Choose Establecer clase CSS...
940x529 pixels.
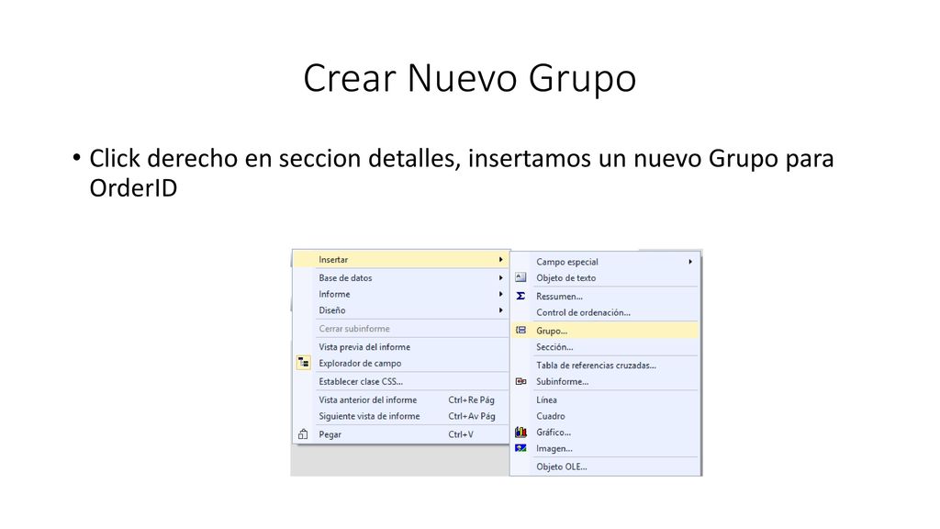click(x=400, y=381)
